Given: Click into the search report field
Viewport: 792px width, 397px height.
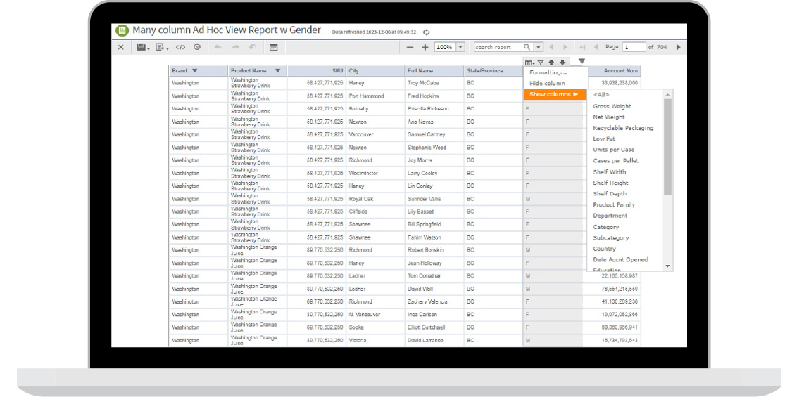Looking at the screenshot, I should [498, 47].
